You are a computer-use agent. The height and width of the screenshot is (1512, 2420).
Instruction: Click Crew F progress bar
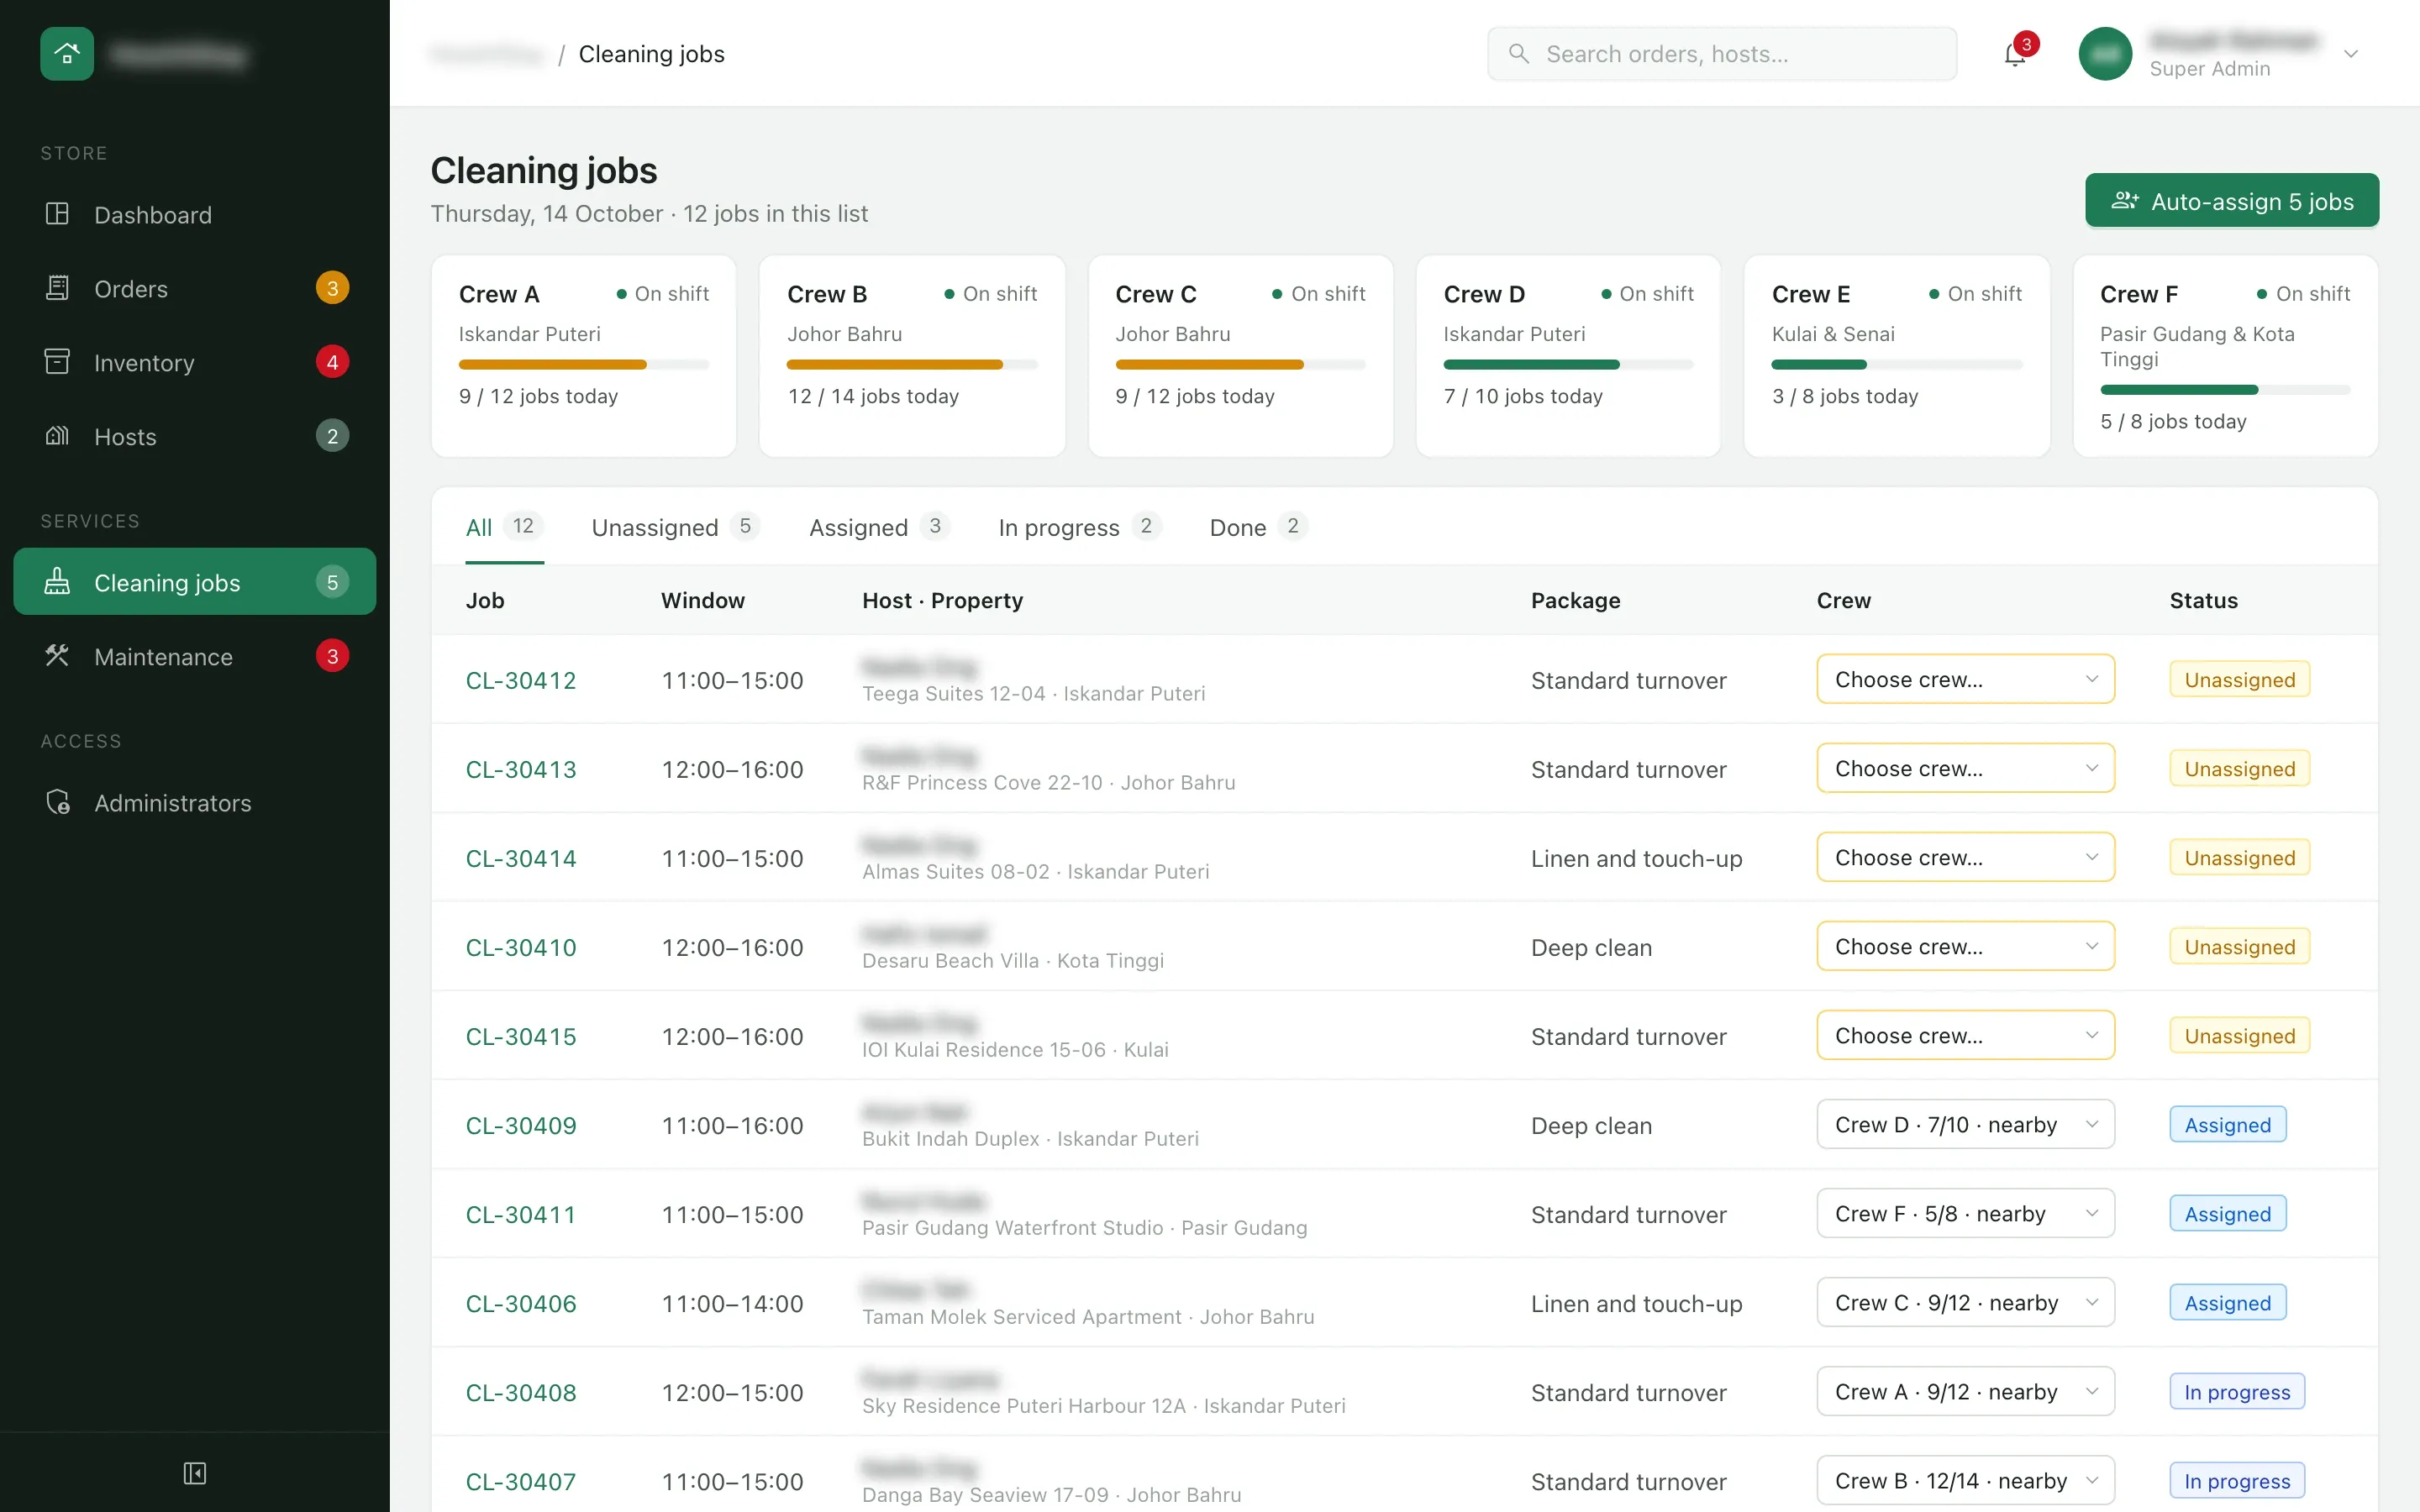(x=2225, y=390)
